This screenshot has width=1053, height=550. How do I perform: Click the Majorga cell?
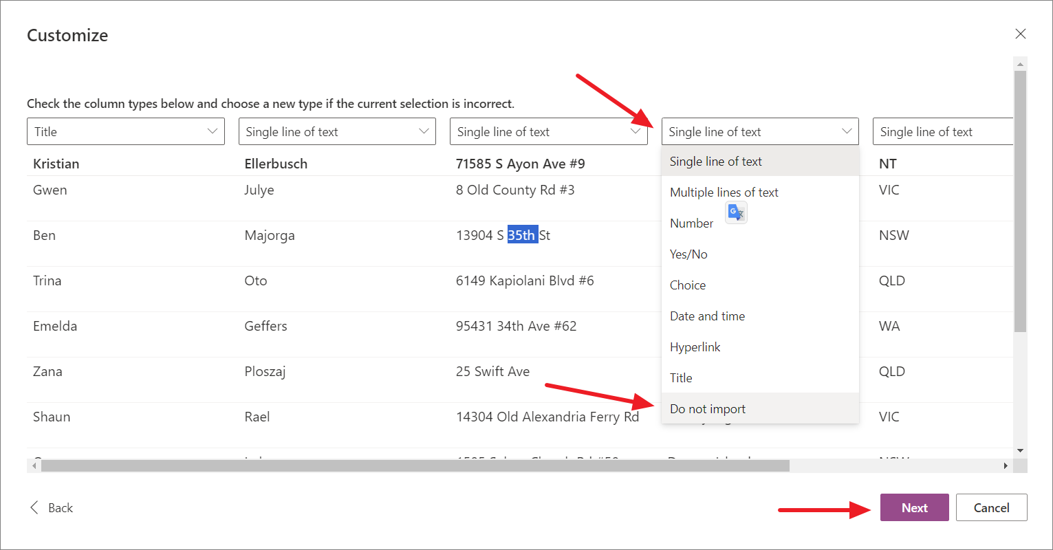(x=270, y=236)
